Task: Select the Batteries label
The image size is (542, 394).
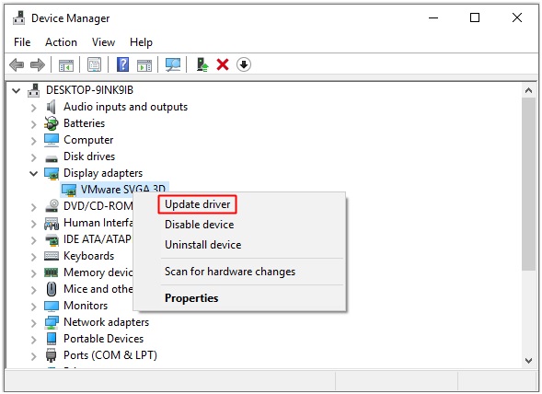Action: coord(84,123)
